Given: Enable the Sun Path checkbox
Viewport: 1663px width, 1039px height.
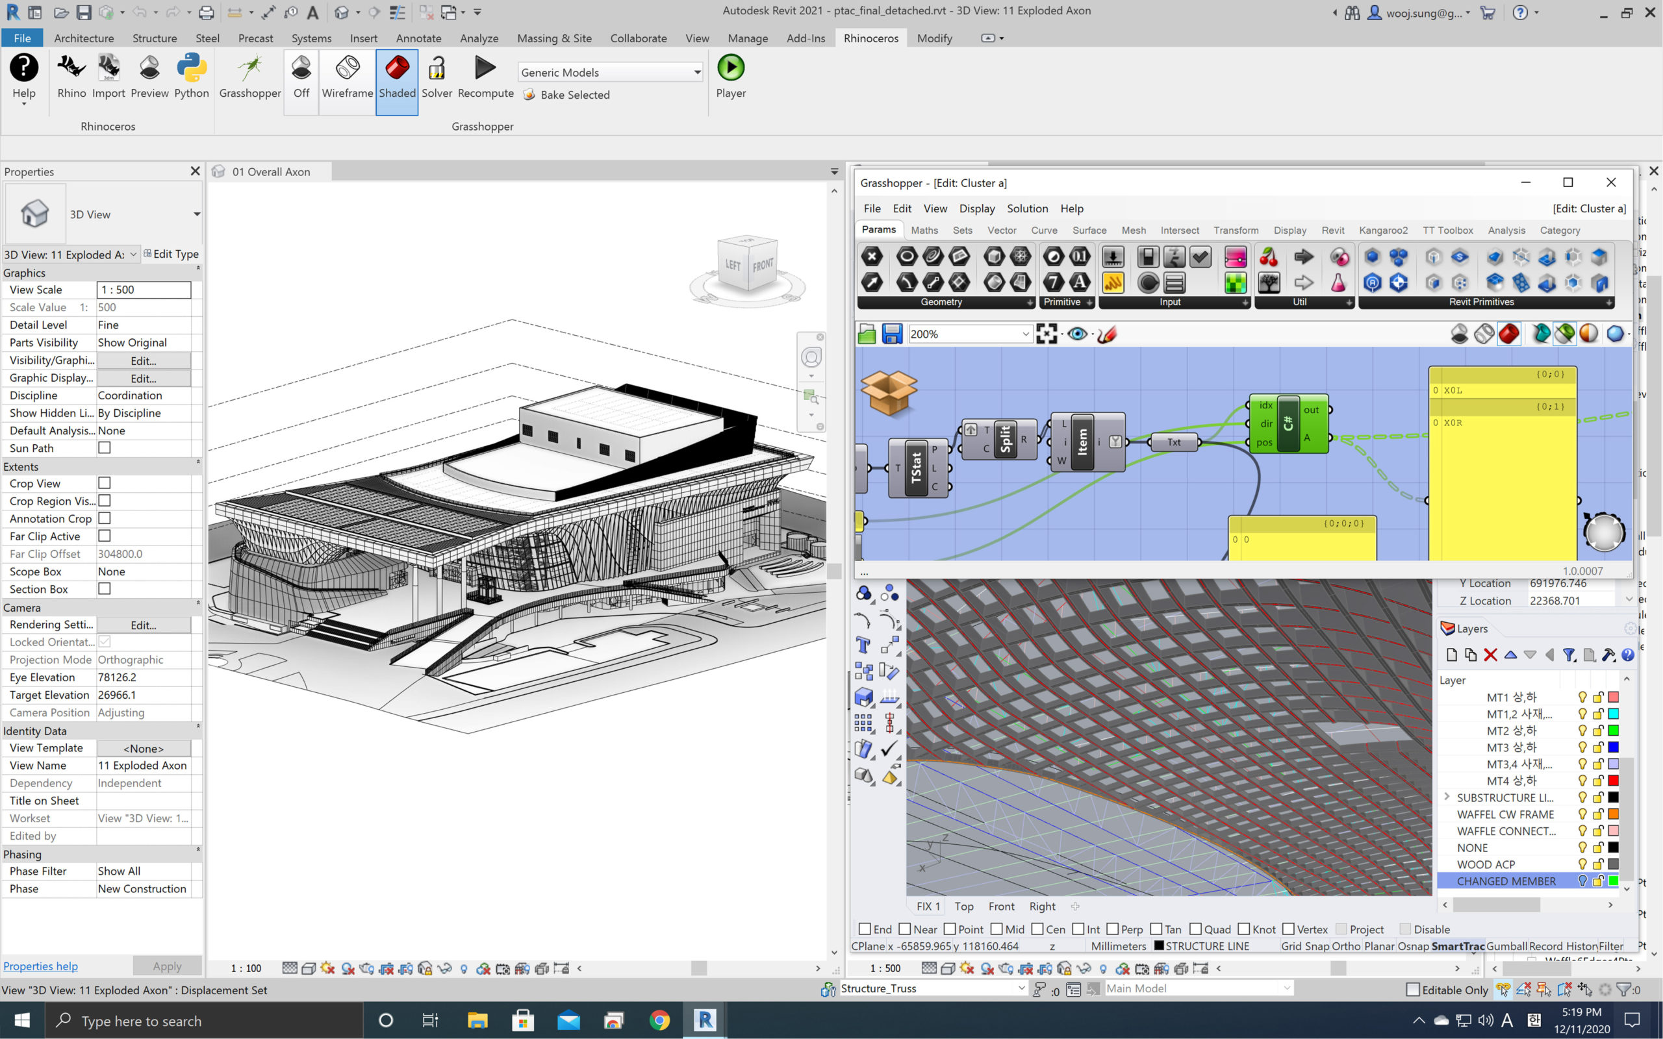Looking at the screenshot, I should 105,447.
